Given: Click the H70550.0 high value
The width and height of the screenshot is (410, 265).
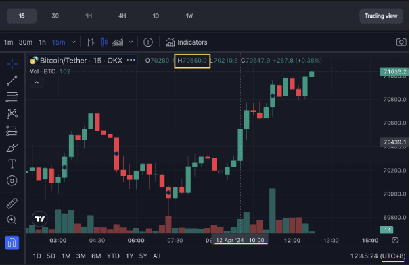Looking at the screenshot, I should [192, 61].
